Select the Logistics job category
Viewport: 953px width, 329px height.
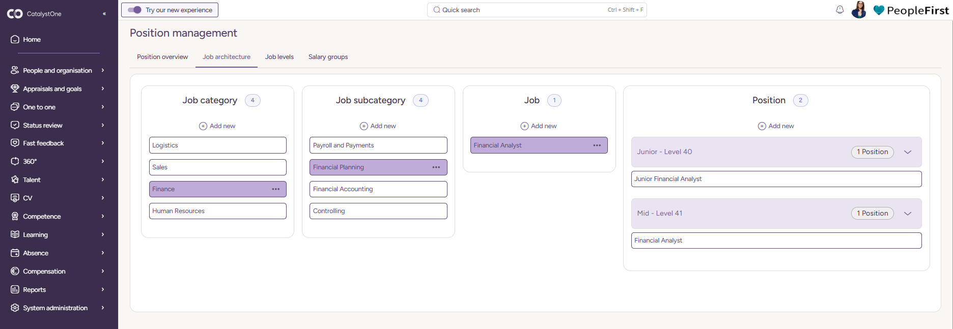click(217, 145)
